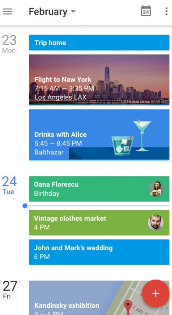Screen dimensions: 172x315
Task: Open John and Mark's wedding event
Action: tap(99, 252)
